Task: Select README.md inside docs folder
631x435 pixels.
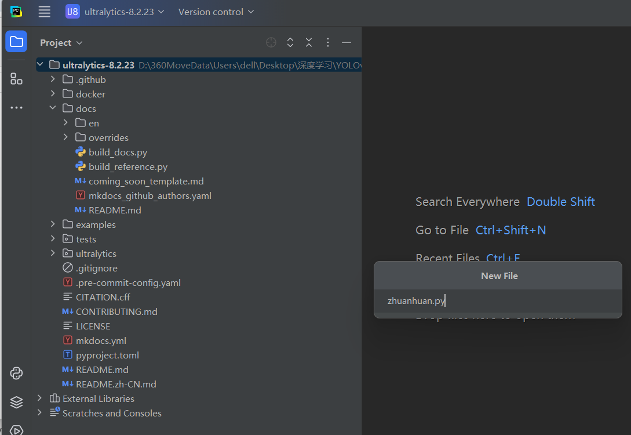Action: click(x=115, y=210)
